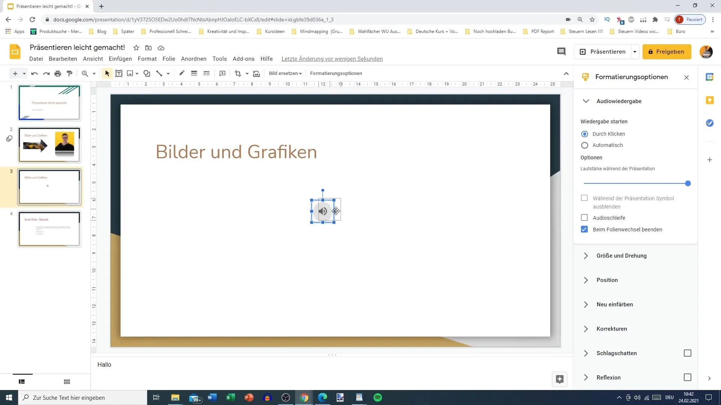Open the Anordnen menu
This screenshot has width=721, height=405.
pyautogui.click(x=193, y=59)
